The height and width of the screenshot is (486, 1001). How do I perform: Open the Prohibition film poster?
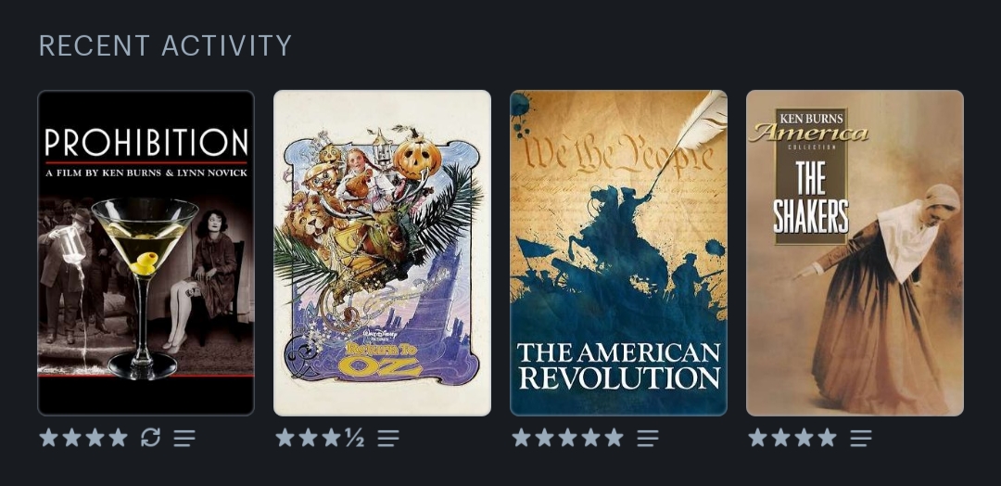146,253
